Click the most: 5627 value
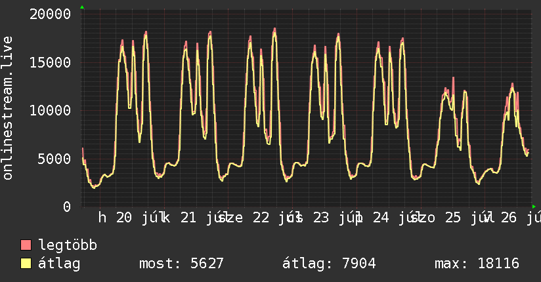The image size is (541, 282). pos(181,264)
